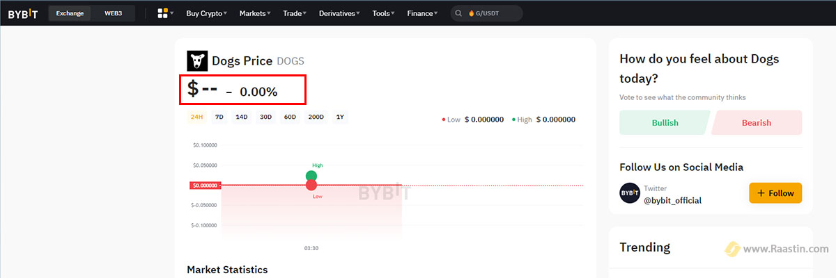The width and height of the screenshot is (836, 278).
Task: Click Follow Us on Social Media heading
Action: point(681,167)
